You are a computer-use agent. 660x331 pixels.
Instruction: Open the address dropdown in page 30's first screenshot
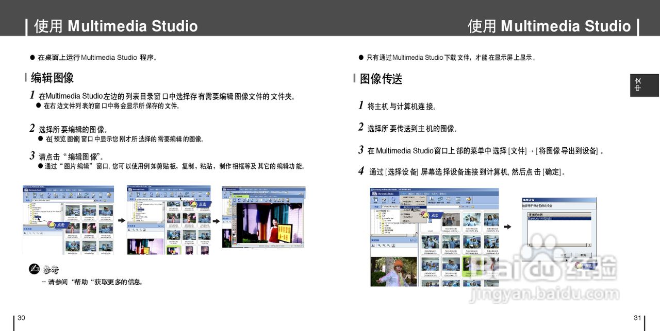(95, 200)
